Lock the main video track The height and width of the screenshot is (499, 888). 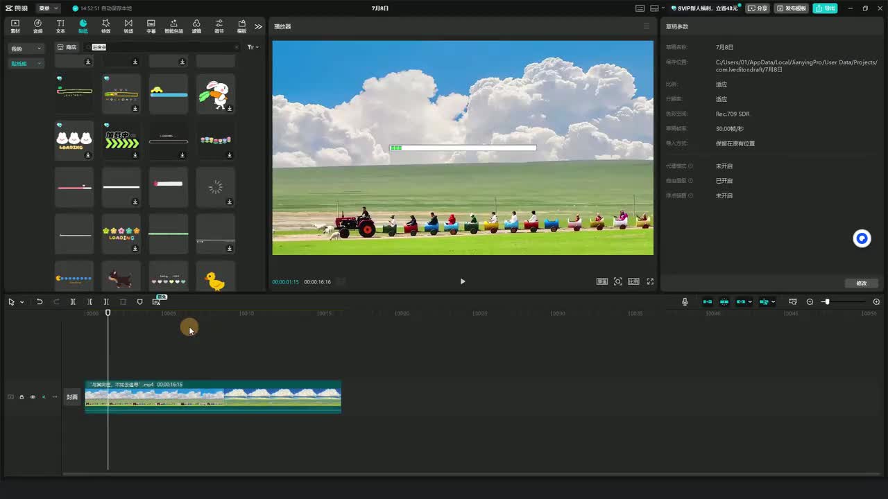pos(22,397)
